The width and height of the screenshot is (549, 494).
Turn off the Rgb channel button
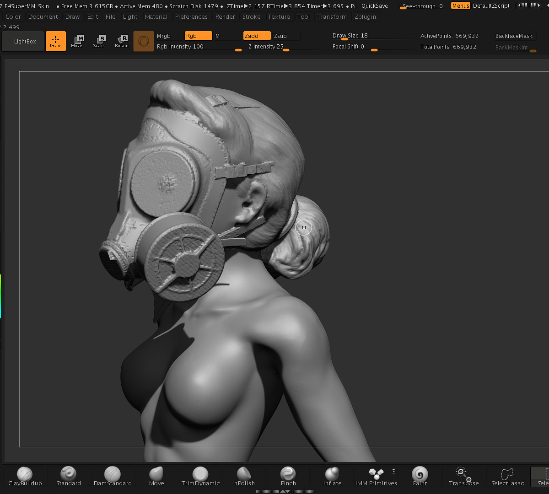(x=198, y=36)
